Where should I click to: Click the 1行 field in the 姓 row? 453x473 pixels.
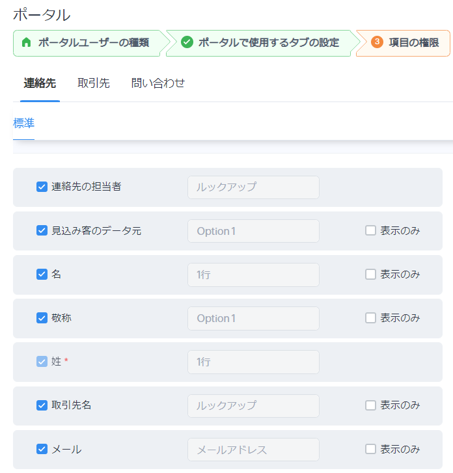tap(254, 362)
